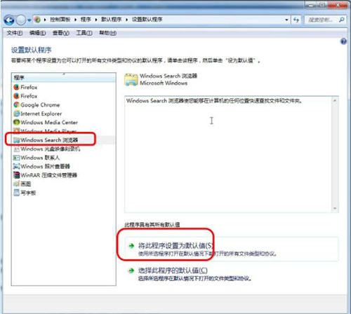The image size is (351, 314).
Task: Click the 程序 column header
Action: coord(63,78)
